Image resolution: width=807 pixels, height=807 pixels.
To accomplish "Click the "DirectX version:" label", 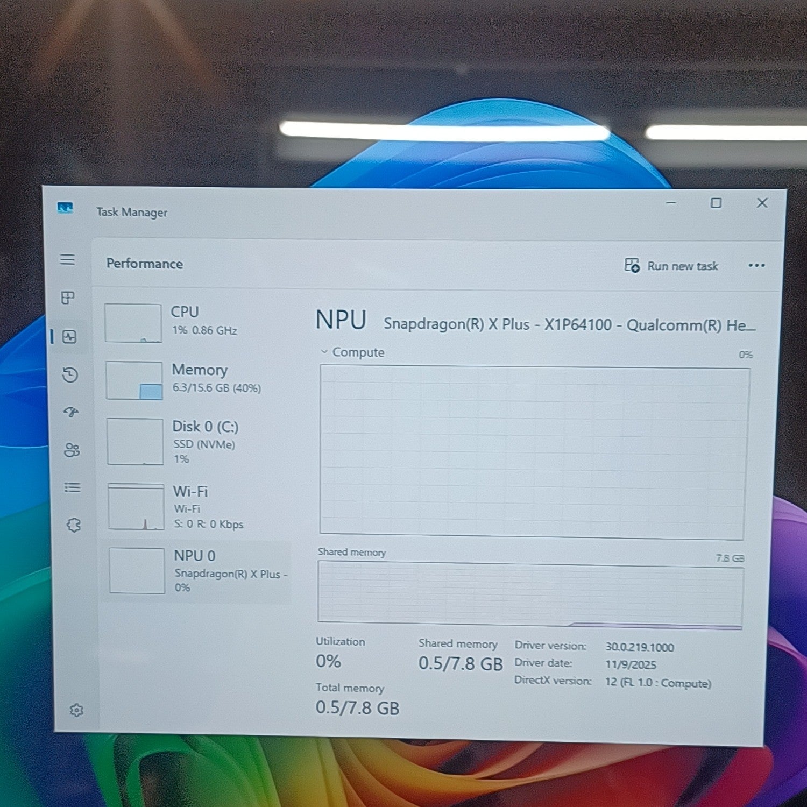I will [x=553, y=680].
